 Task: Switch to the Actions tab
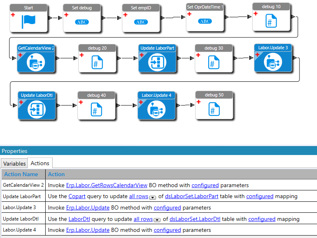(40, 163)
